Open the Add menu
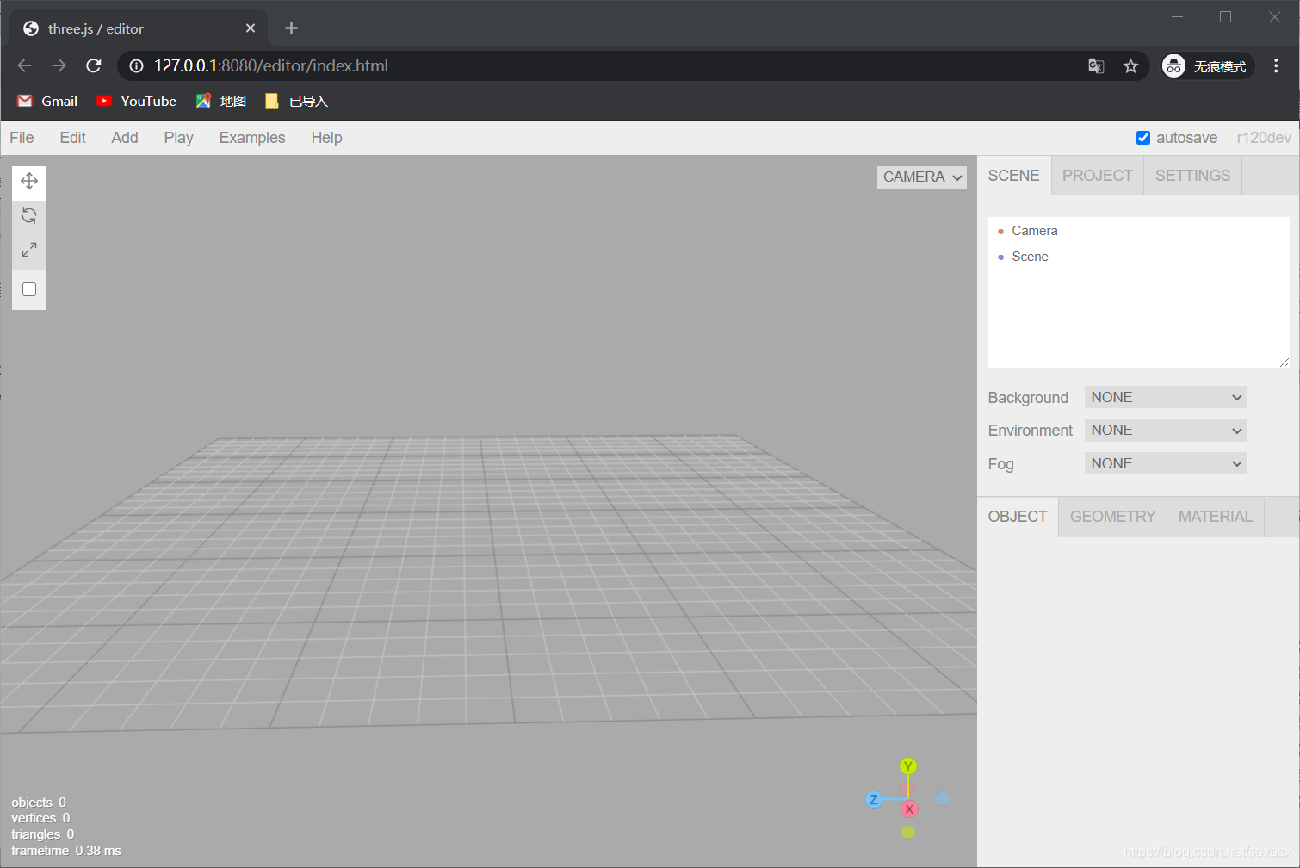The image size is (1300, 868). 124,137
